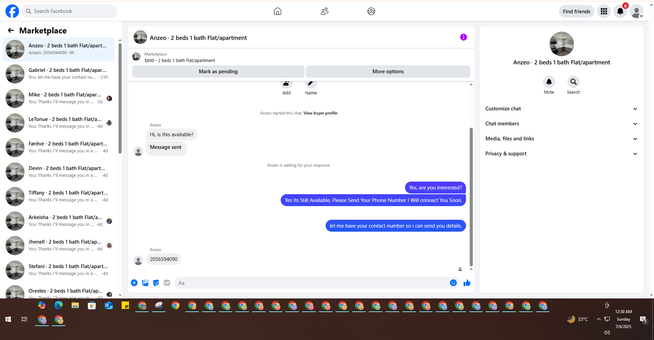The width and height of the screenshot is (654, 340).
Task: Change chat name with Name pencil icon
Action: click(311, 84)
